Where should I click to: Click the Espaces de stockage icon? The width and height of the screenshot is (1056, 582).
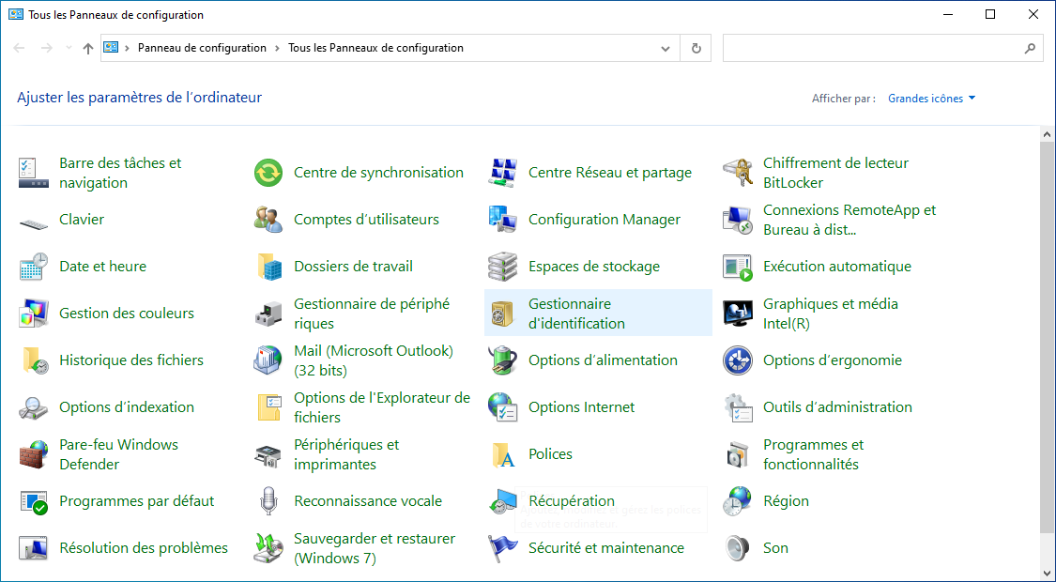(502, 267)
